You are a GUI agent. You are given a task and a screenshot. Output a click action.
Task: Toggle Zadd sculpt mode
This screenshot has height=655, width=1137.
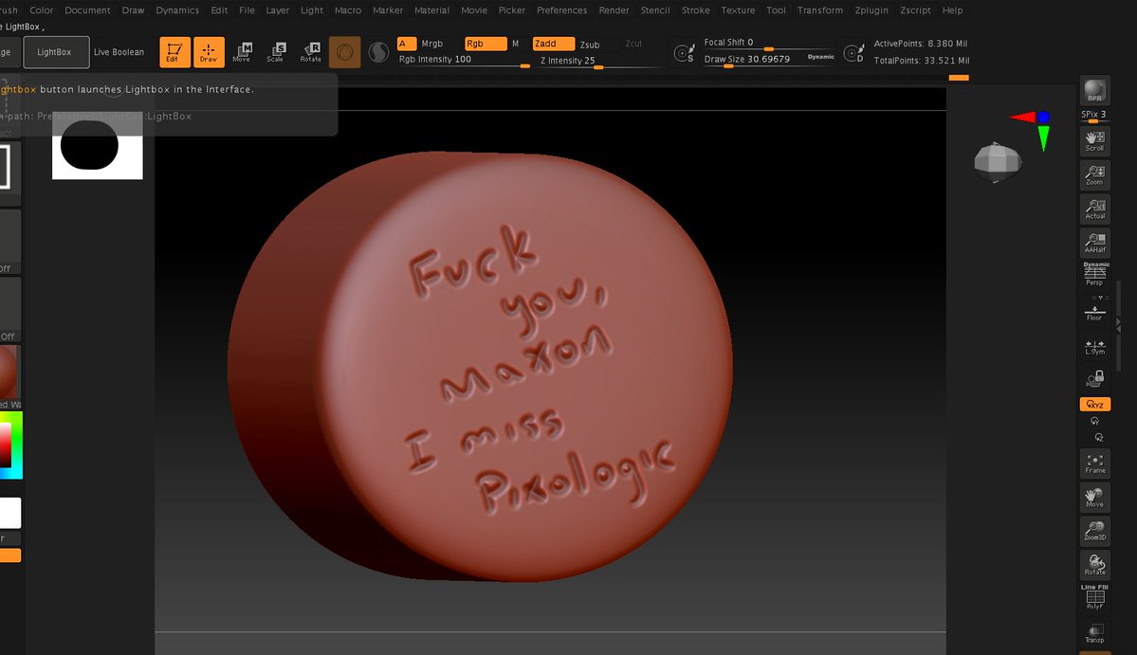tap(553, 44)
